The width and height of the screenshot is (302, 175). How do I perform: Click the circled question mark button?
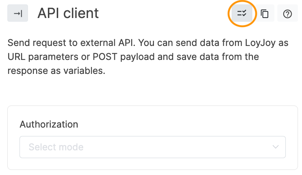pos(287,14)
